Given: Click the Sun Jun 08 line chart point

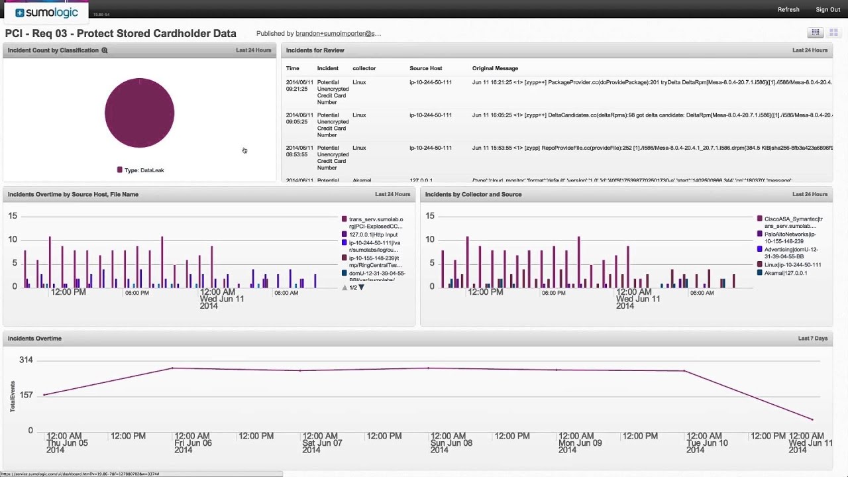Looking at the screenshot, I should (429, 368).
